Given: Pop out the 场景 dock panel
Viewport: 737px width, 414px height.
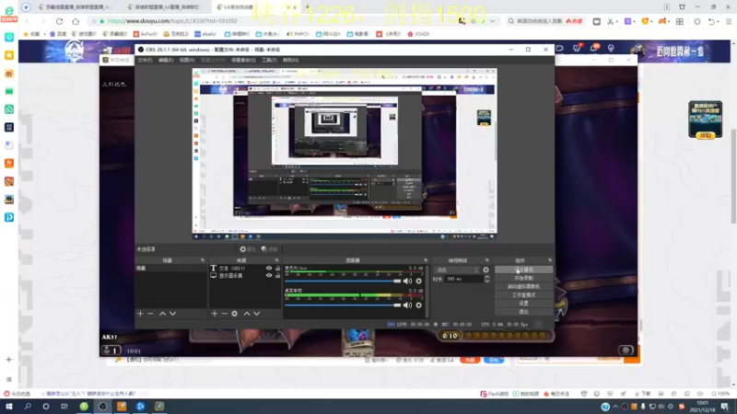Looking at the screenshot, I should [203, 260].
